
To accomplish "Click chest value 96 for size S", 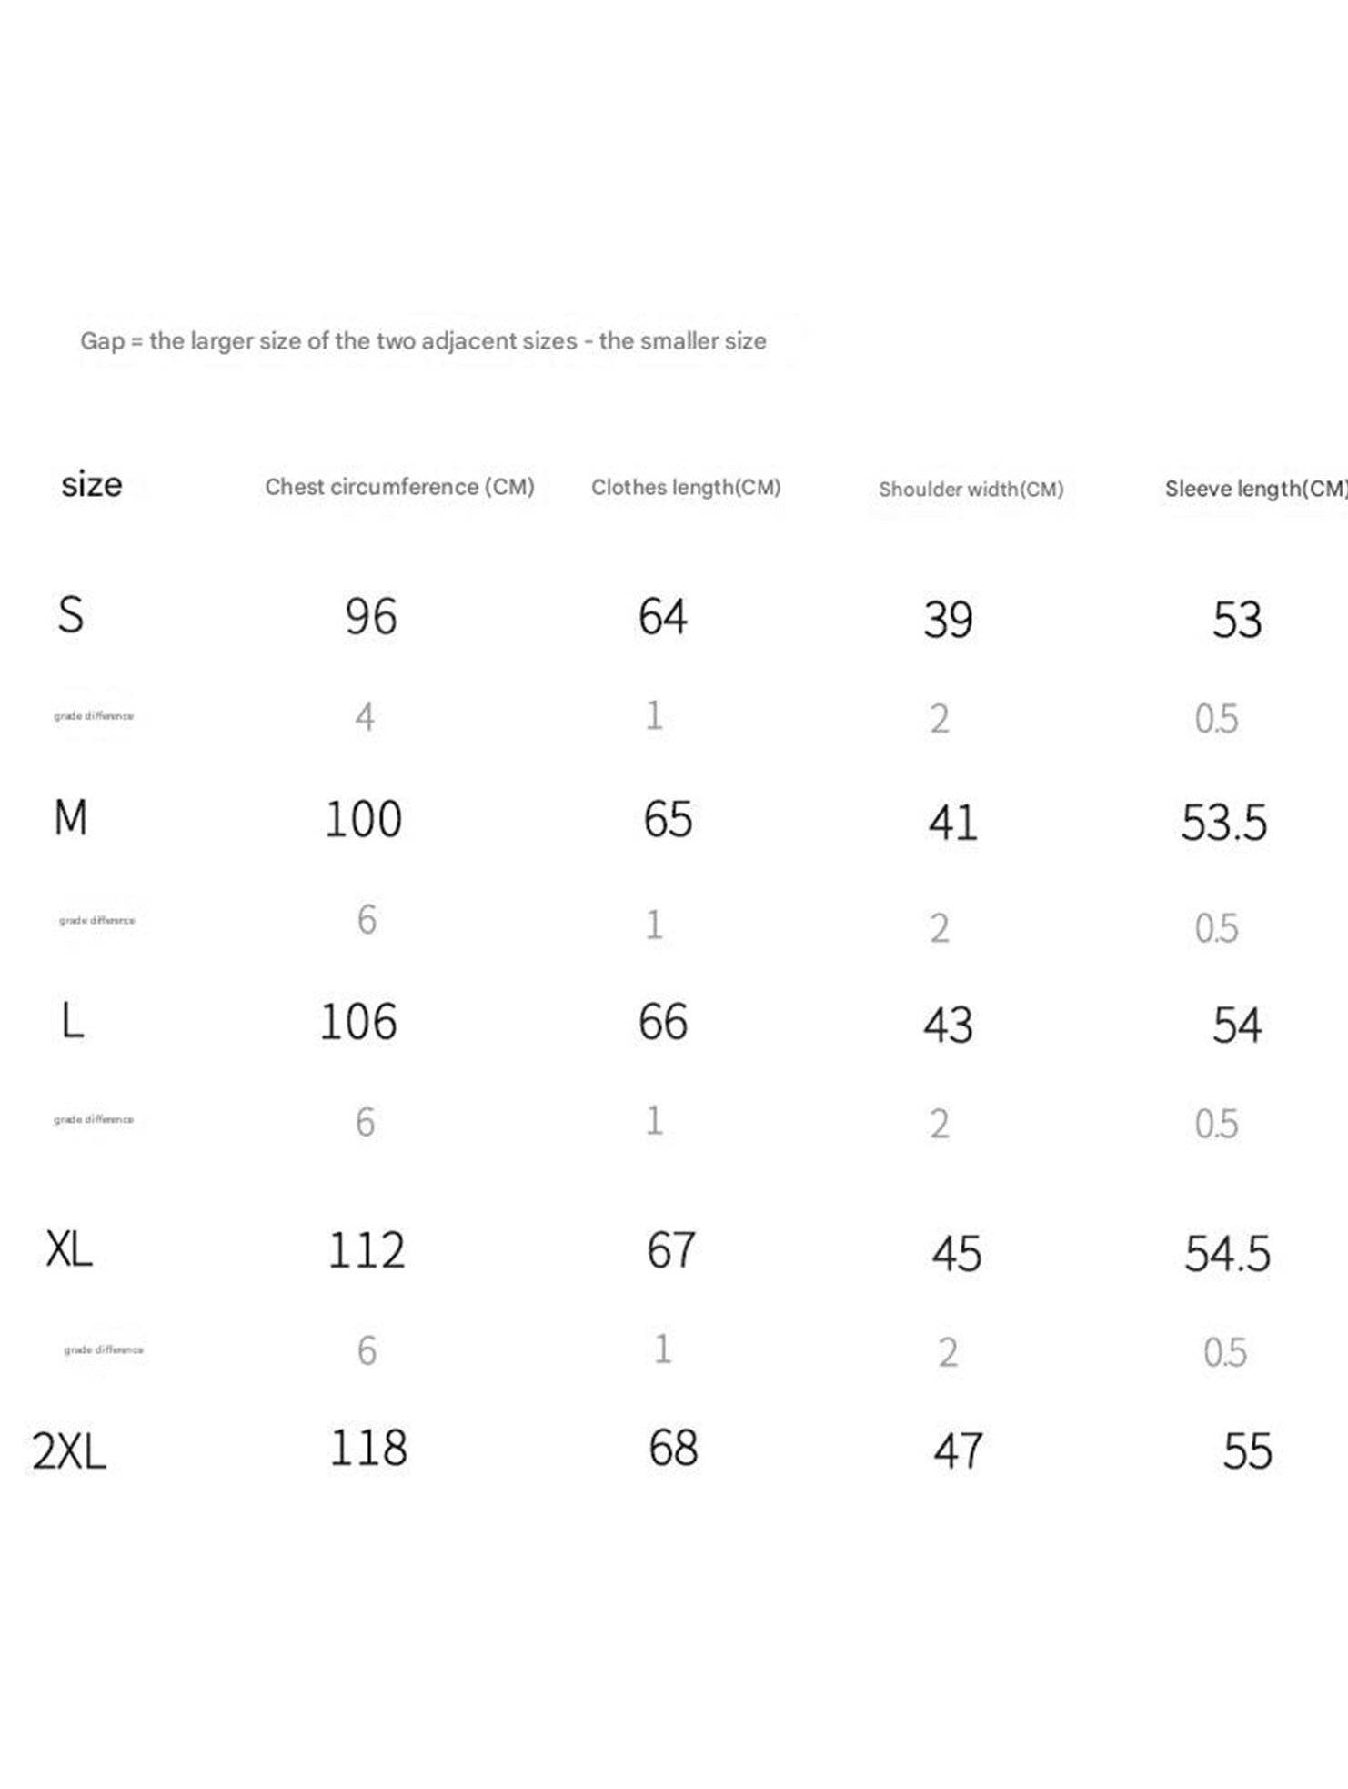I will point(371,617).
